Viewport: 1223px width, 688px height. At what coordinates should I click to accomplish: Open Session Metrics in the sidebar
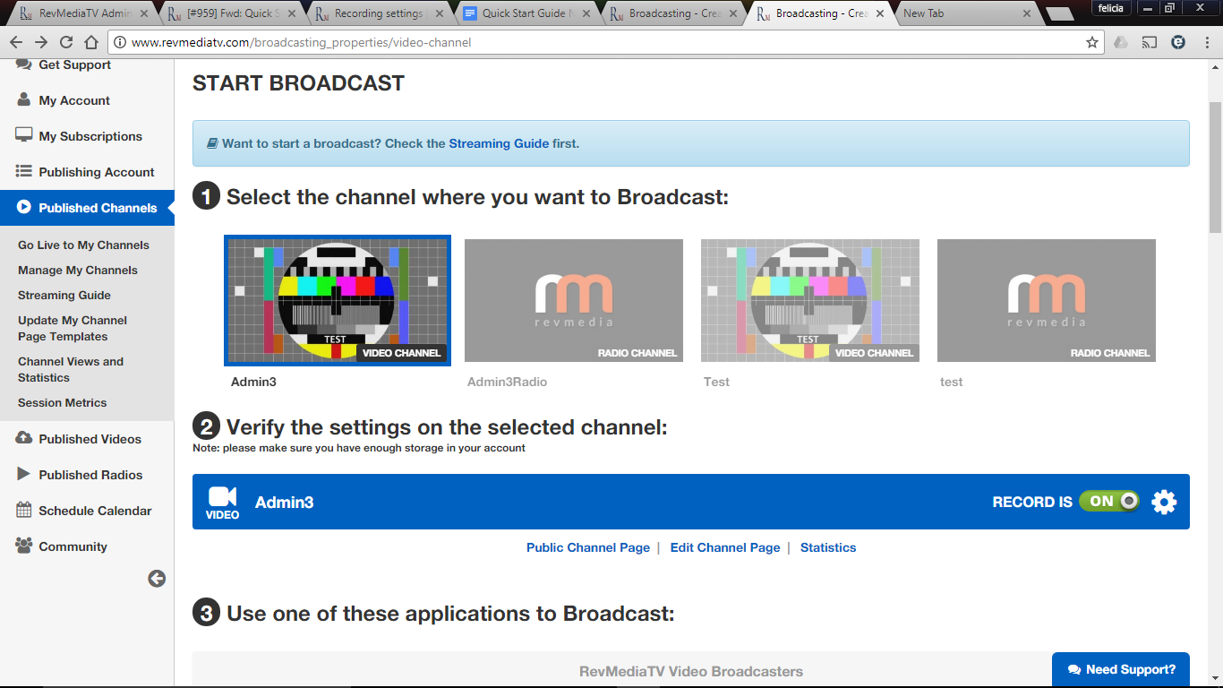pos(62,402)
